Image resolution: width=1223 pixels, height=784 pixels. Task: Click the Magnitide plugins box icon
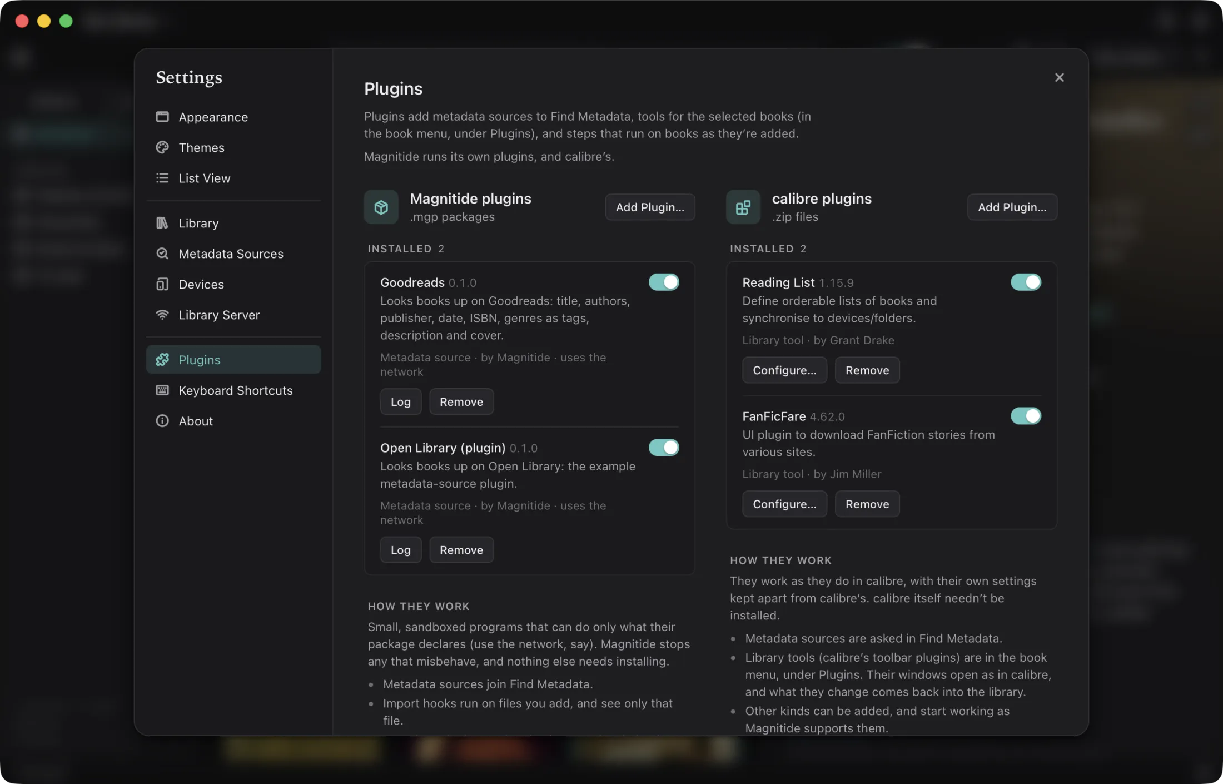coord(381,207)
